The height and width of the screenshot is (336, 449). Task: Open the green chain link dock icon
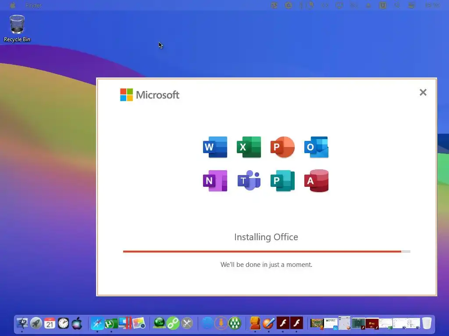tap(173, 323)
